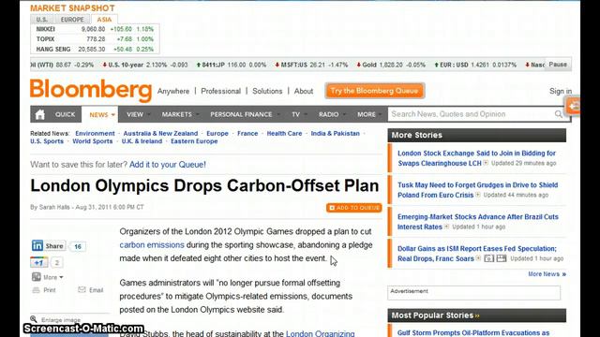Open Gulf Storm Prompts Oil-Platform story
This screenshot has height=337, width=600.
[x=473, y=333]
